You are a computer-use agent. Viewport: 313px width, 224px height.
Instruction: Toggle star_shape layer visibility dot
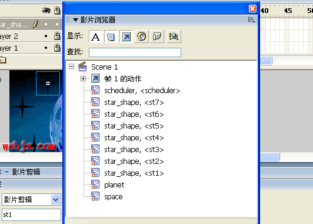pyautogui.click(x=46, y=24)
